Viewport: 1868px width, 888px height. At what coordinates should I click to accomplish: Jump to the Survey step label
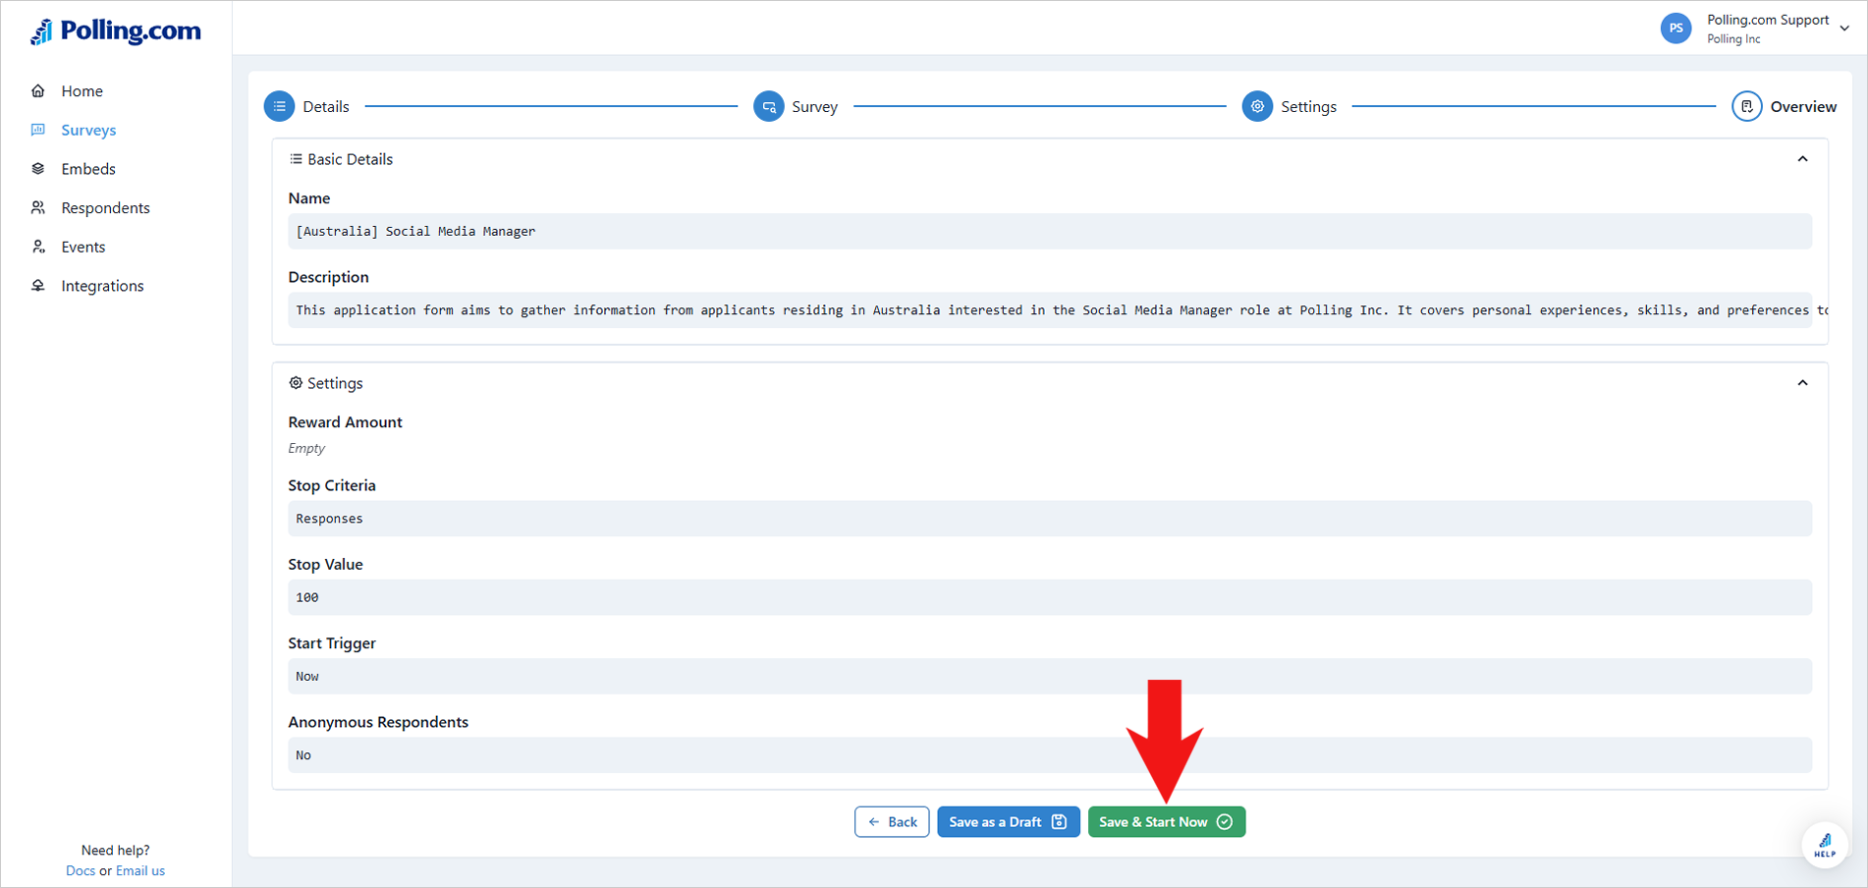[815, 106]
